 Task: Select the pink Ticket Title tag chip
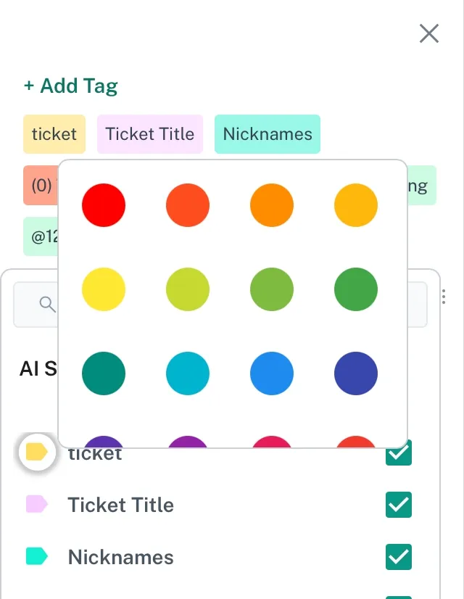click(x=150, y=134)
